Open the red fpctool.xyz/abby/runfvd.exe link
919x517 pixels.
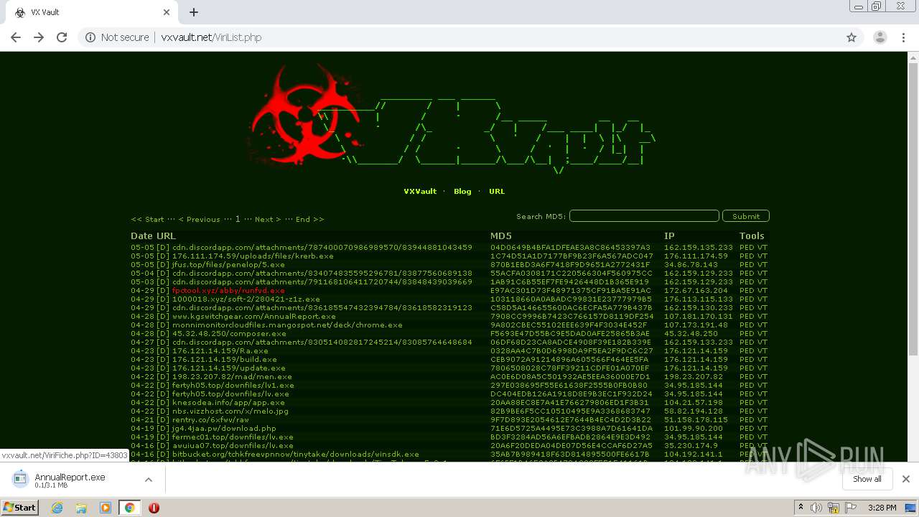point(228,290)
